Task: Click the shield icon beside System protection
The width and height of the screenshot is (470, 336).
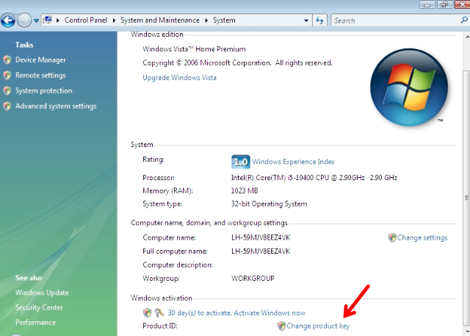Action: (x=7, y=90)
